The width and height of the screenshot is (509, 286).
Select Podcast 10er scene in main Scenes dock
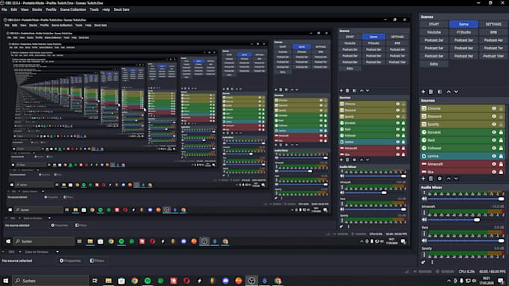coord(493,56)
